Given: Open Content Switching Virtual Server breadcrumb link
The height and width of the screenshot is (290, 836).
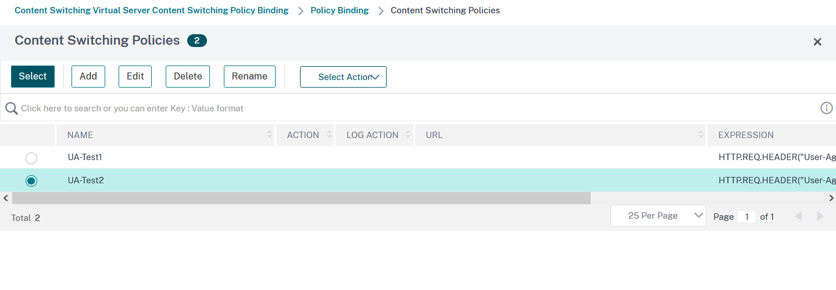Looking at the screenshot, I should click(151, 10).
